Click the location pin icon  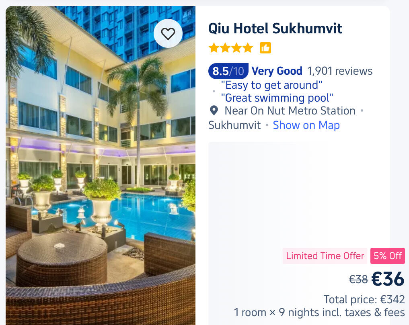214,110
